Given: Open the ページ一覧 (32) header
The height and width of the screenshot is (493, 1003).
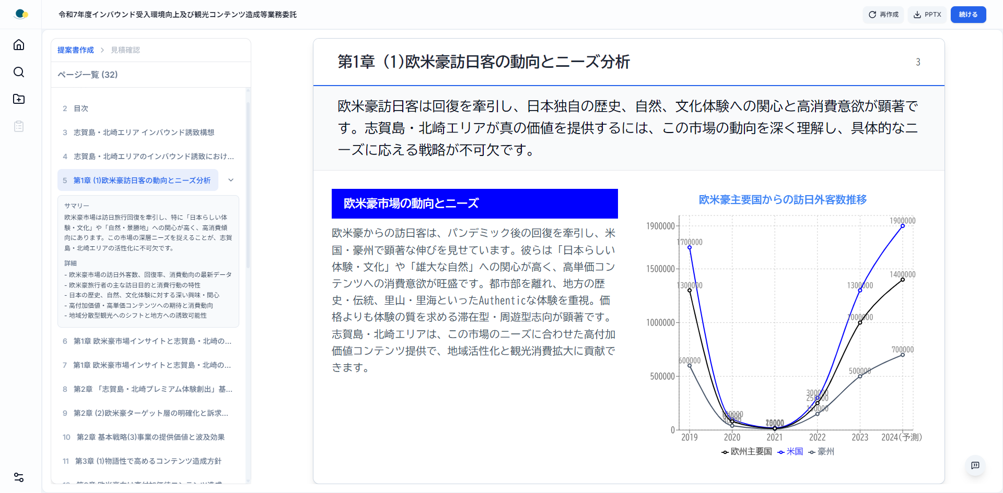Looking at the screenshot, I should pos(88,75).
